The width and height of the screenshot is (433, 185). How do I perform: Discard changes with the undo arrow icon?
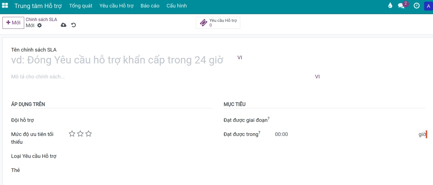(74, 25)
